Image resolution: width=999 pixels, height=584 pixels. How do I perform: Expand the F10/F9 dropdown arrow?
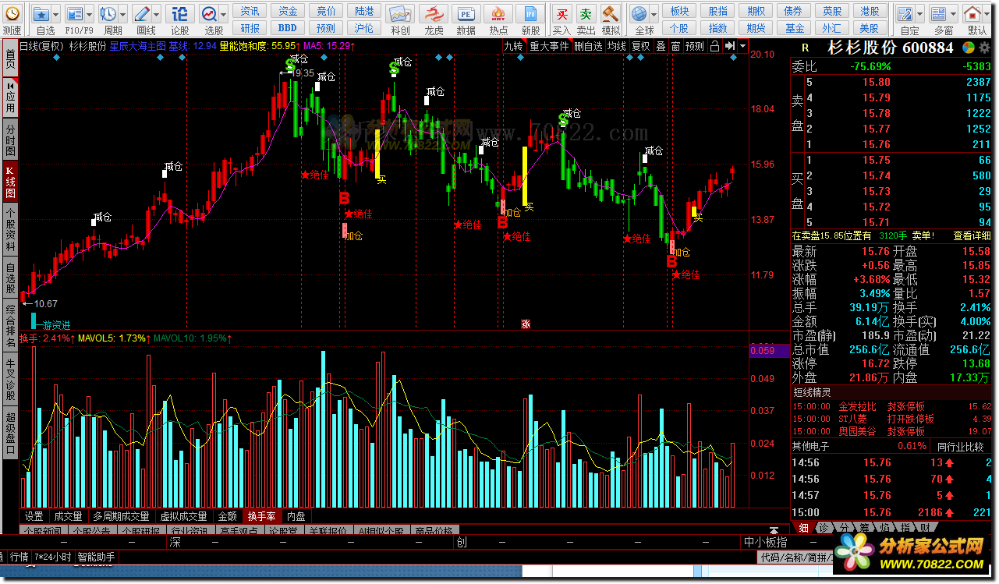pos(90,14)
